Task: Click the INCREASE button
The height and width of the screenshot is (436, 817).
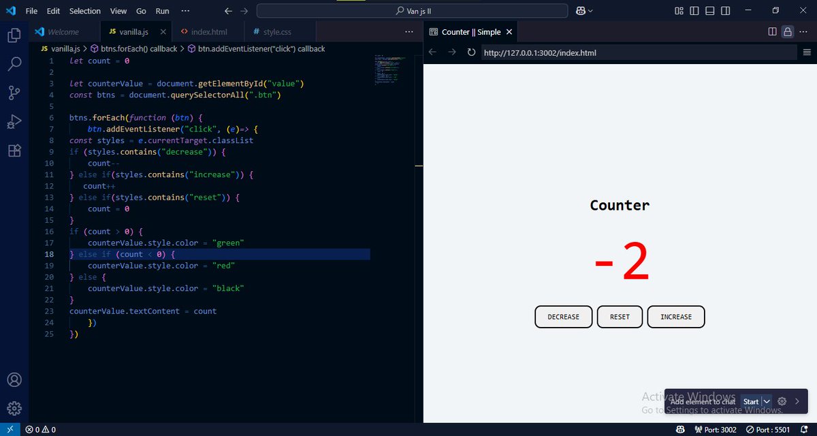Action: pos(676,317)
